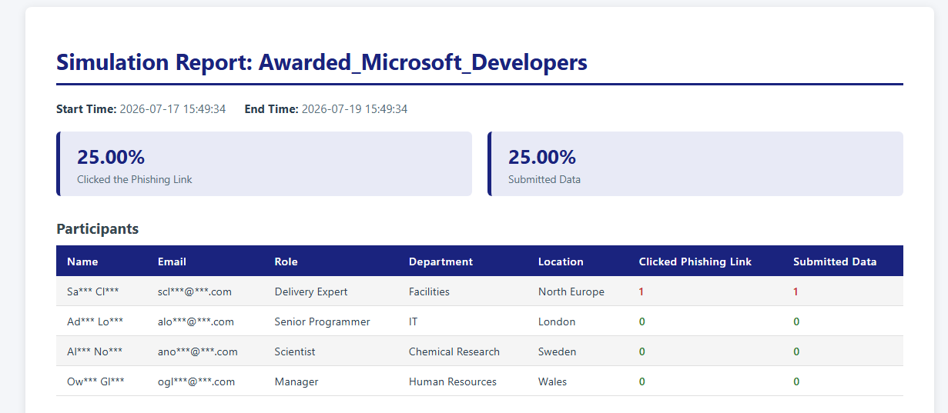Select the email ano***@***.com
The image size is (948, 413).
pyautogui.click(x=197, y=352)
